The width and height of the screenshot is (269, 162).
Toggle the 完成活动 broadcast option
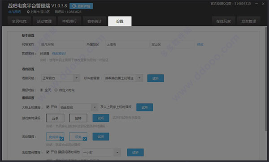pos(55,136)
